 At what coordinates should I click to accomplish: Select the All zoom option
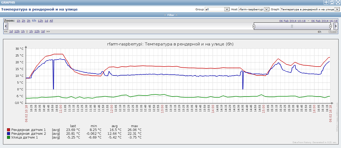(x=51, y=21)
